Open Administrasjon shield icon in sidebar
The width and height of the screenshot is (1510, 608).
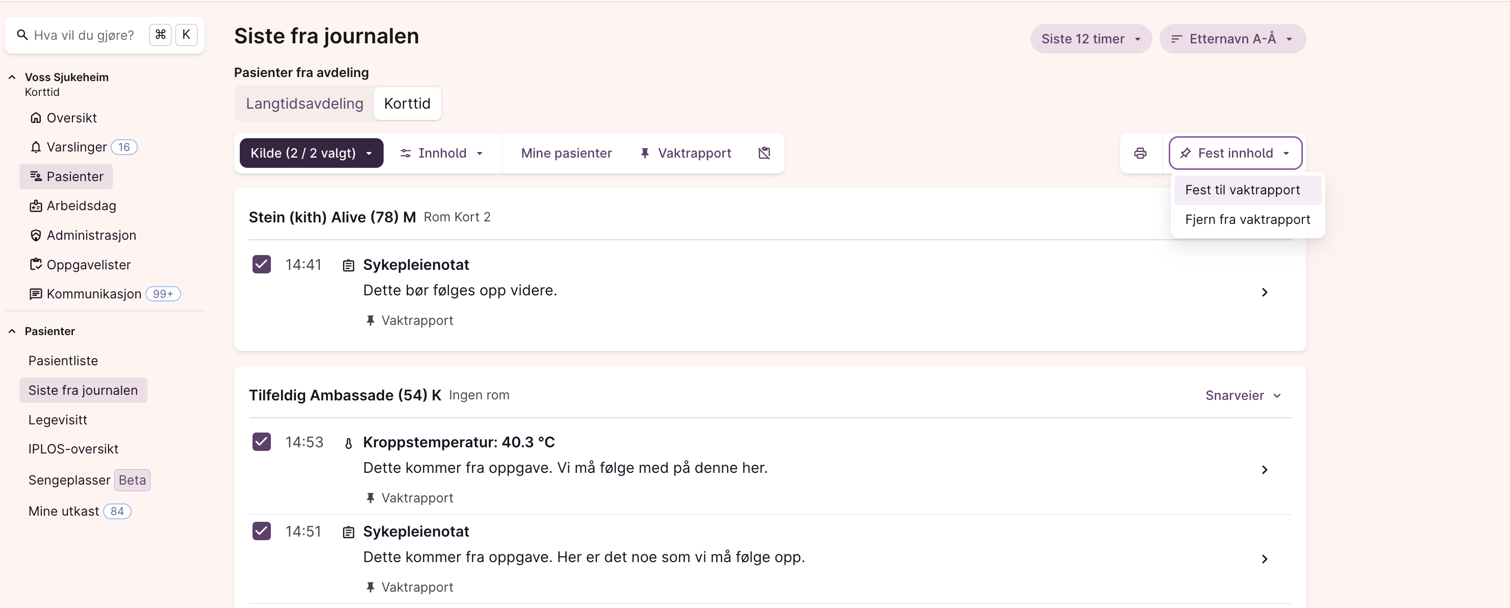click(x=36, y=235)
